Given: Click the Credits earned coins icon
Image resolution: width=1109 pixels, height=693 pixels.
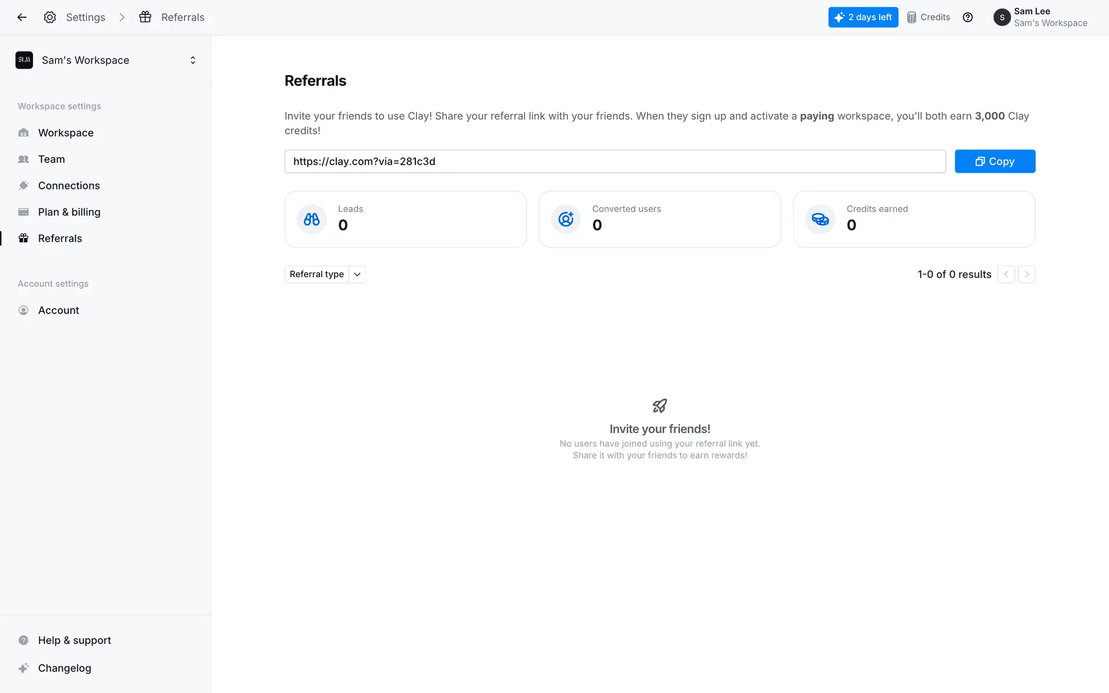Looking at the screenshot, I should point(820,219).
